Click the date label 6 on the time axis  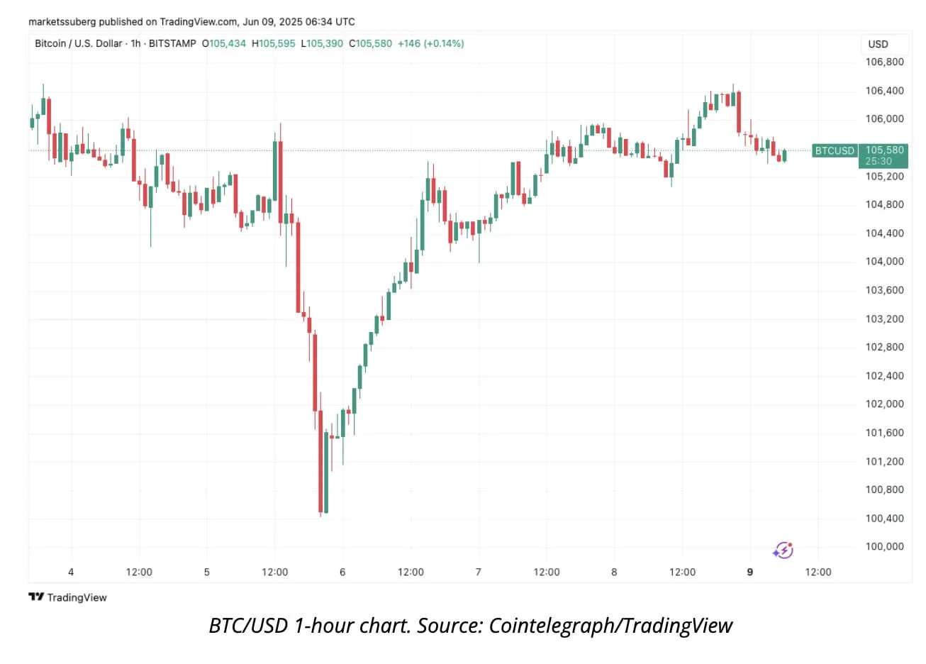coord(342,572)
